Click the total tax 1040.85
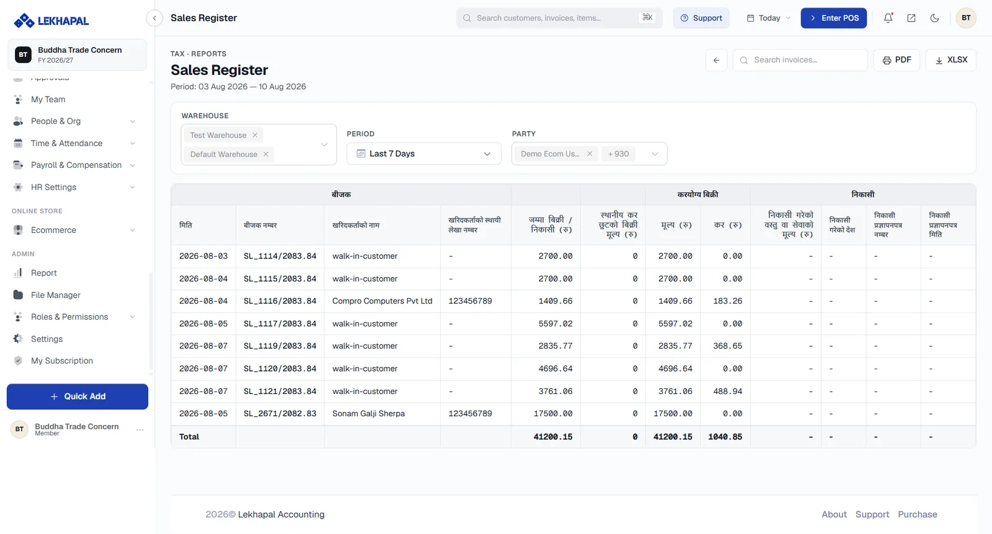The height and width of the screenshot is (534, 992). 725,437
